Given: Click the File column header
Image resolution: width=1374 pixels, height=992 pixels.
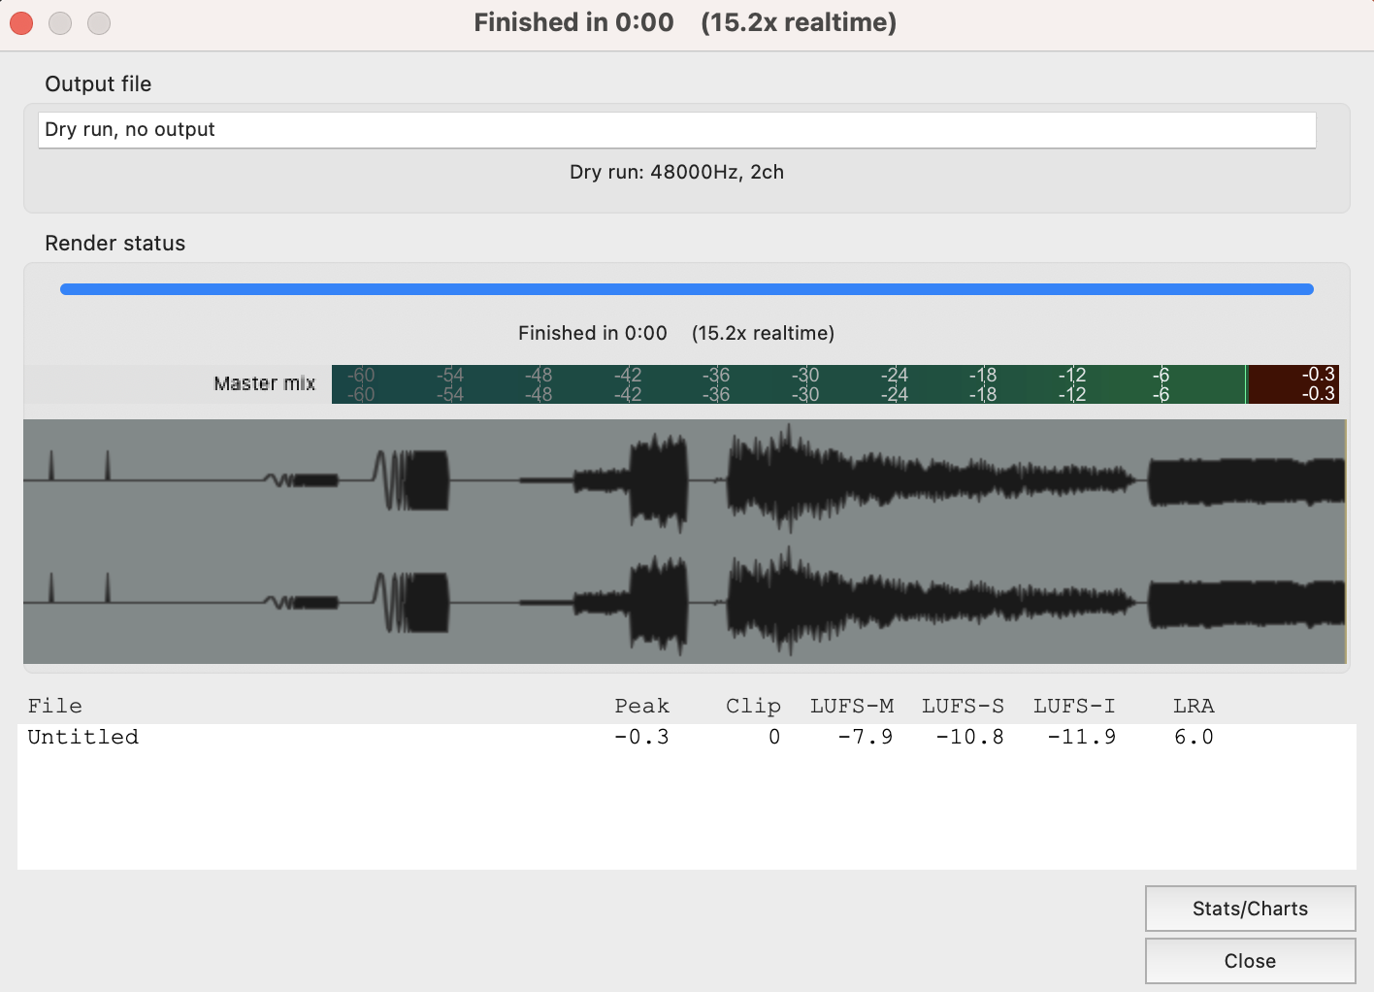Looking at the screenshot, I should [55, 706].
